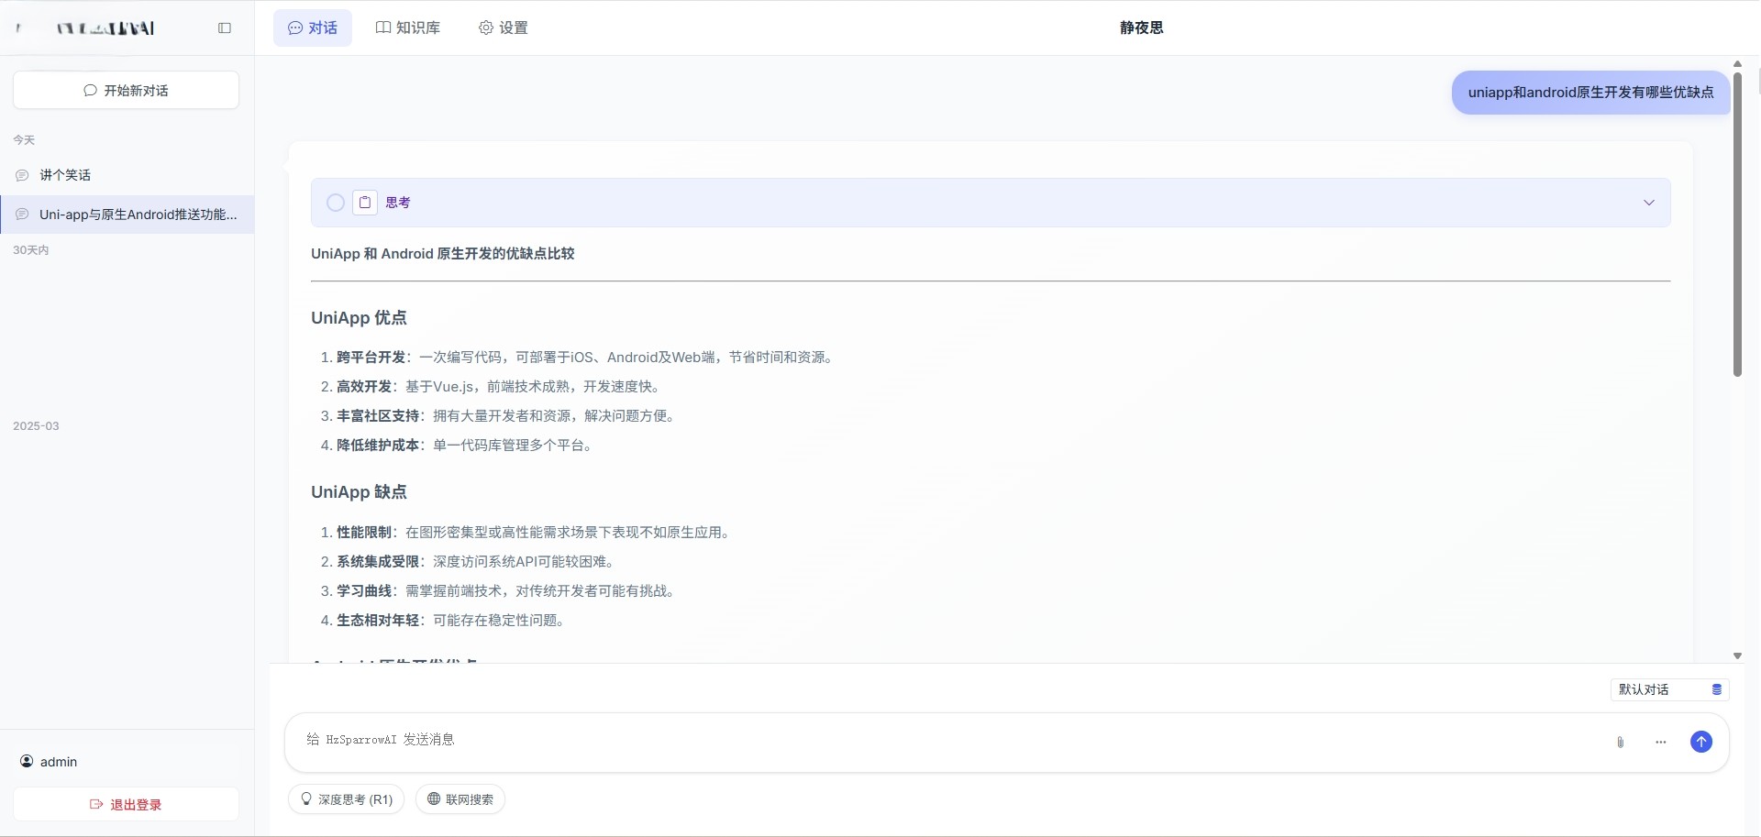This screenshot has width=1761, height=837.
Task: Log out using 退出登录
Action: [125, 804]
